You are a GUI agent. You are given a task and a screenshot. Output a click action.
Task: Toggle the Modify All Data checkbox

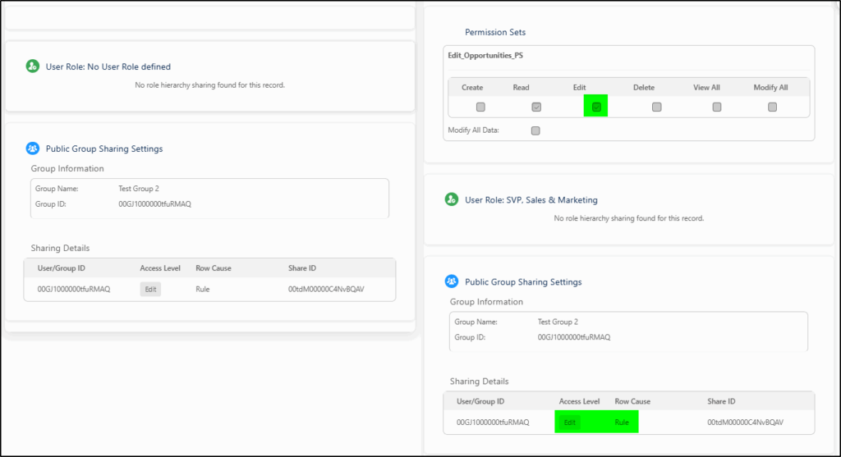[x=535, y=130]
